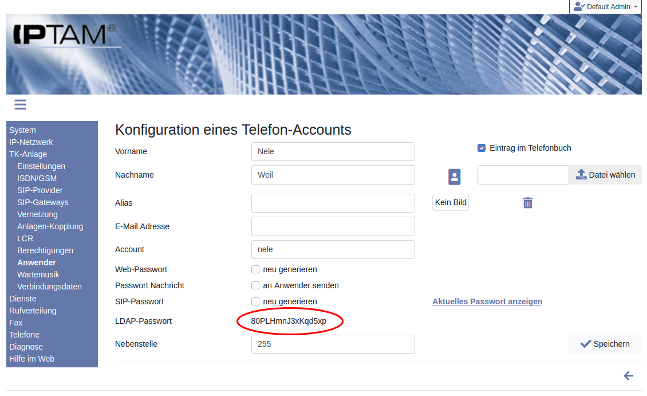The height and width of the screenshot is (396, 647).
Task: Delete the picture with trash icon
Action: [528, 203]
